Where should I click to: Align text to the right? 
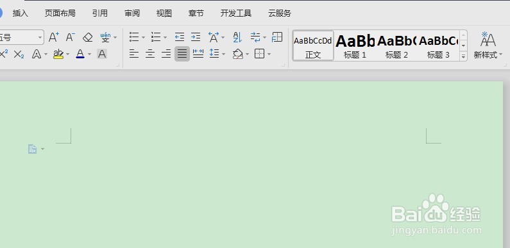pos(166,54)
